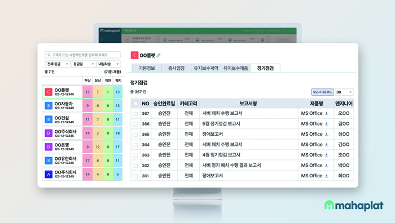
Task: Click the 카테고리 column header
Action: pos(188,104)
